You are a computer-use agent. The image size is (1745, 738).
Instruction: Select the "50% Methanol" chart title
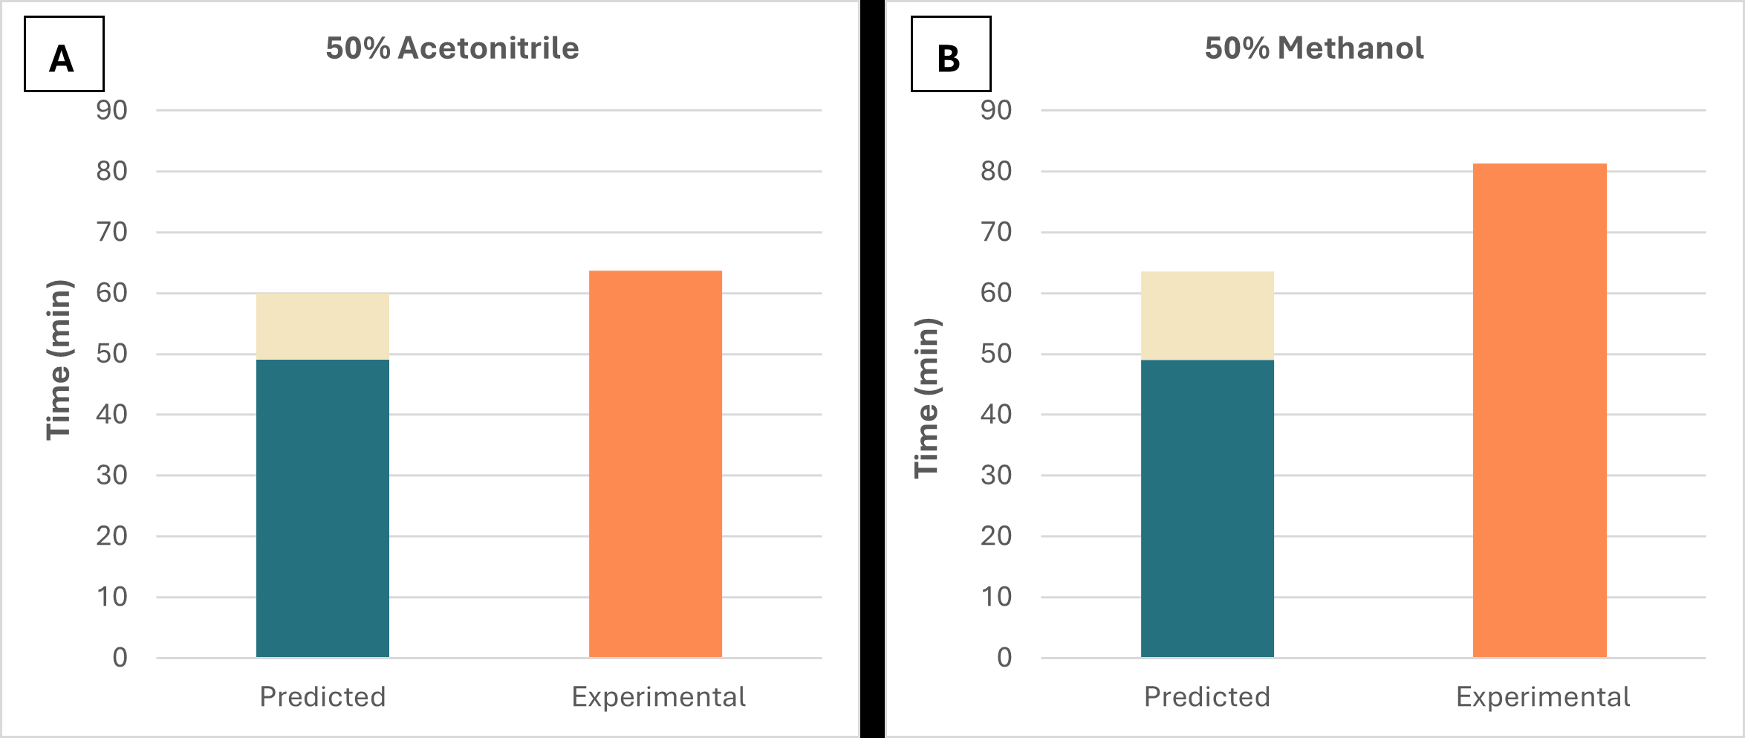click(x=1314, y=48)
